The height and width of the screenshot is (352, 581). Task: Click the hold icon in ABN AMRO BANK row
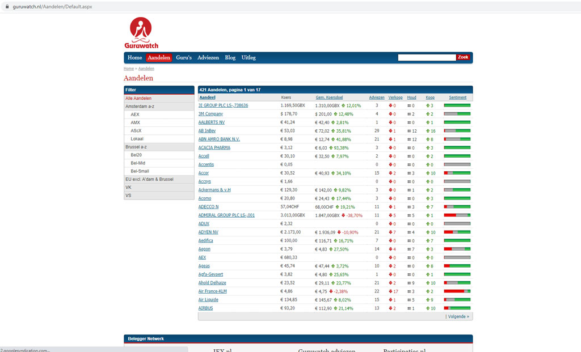(409, 139)
